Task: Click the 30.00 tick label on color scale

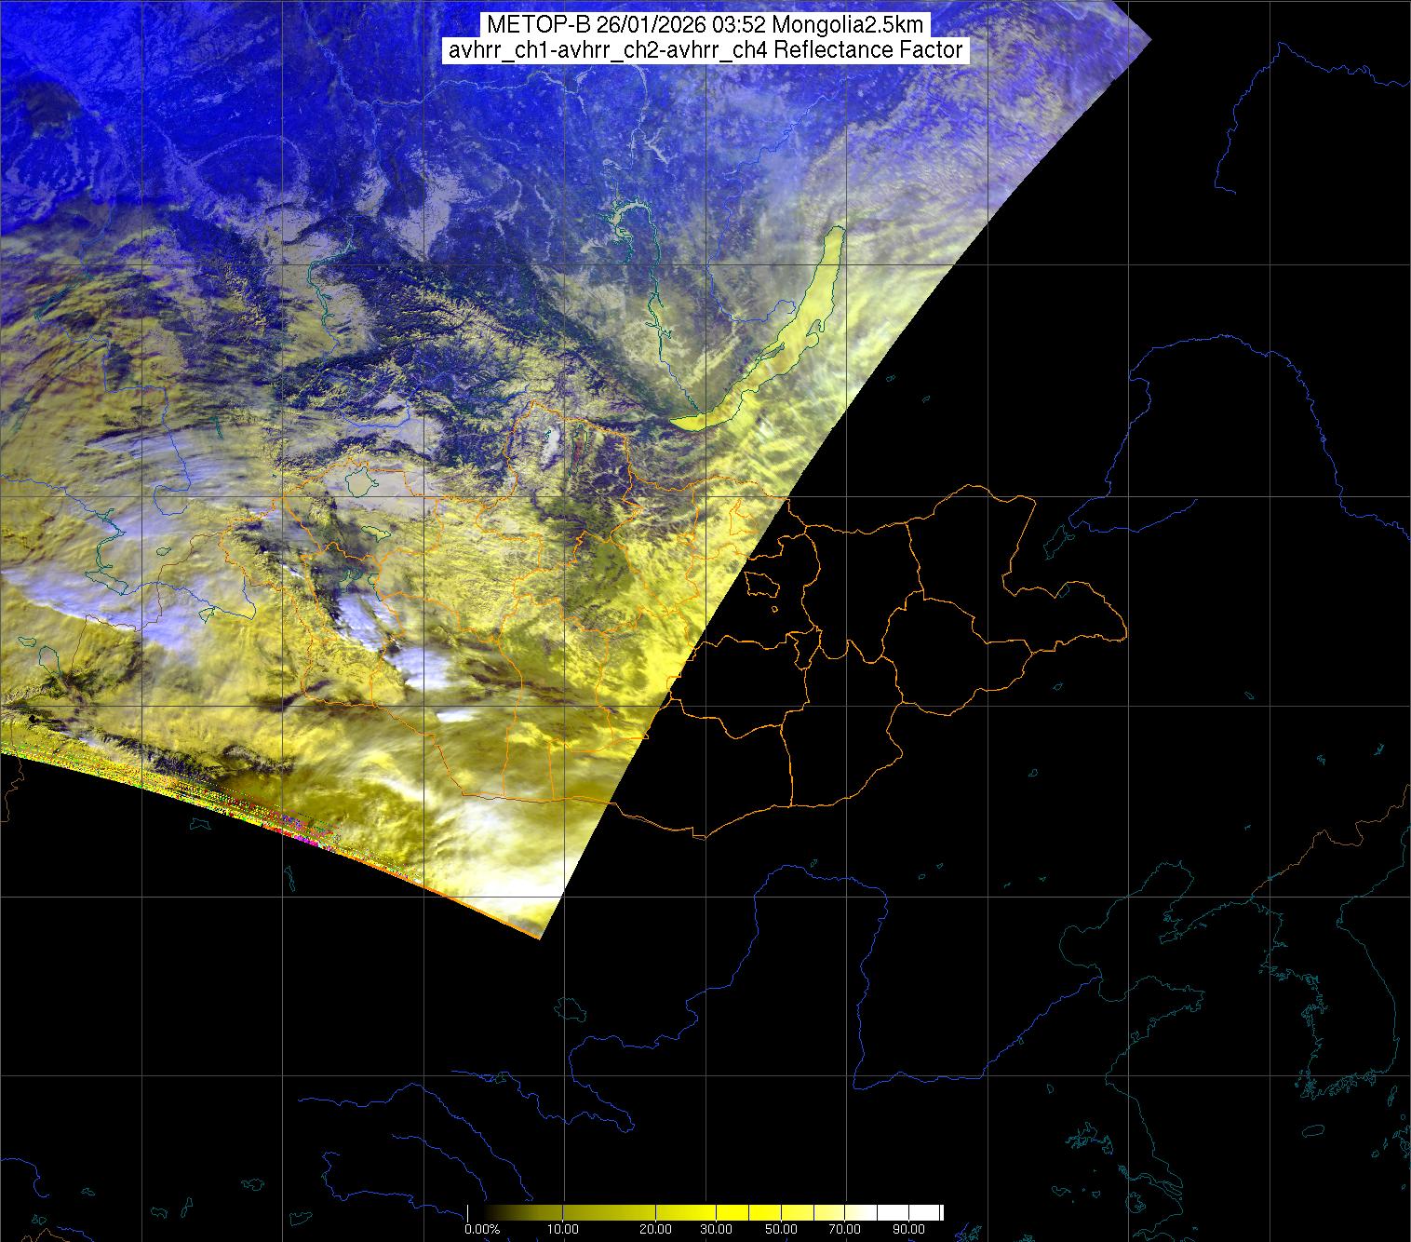Action: click(716, 1230)
